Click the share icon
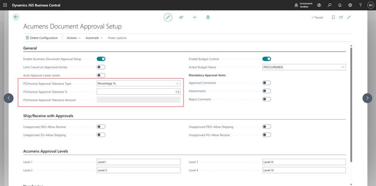Image resolution: width=376 pixels, height=186 pixels. point(181,17)
